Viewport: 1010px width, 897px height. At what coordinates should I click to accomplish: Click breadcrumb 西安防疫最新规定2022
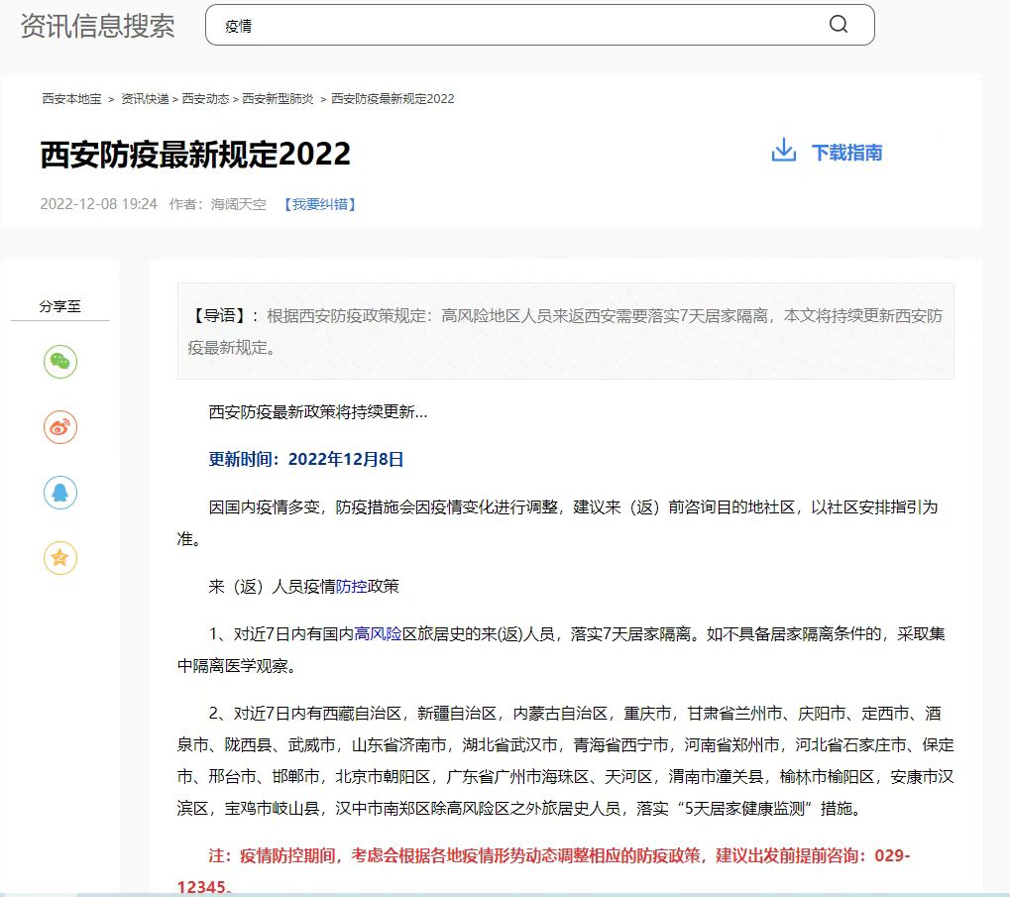pyautogui.click(x=393, y=98)
